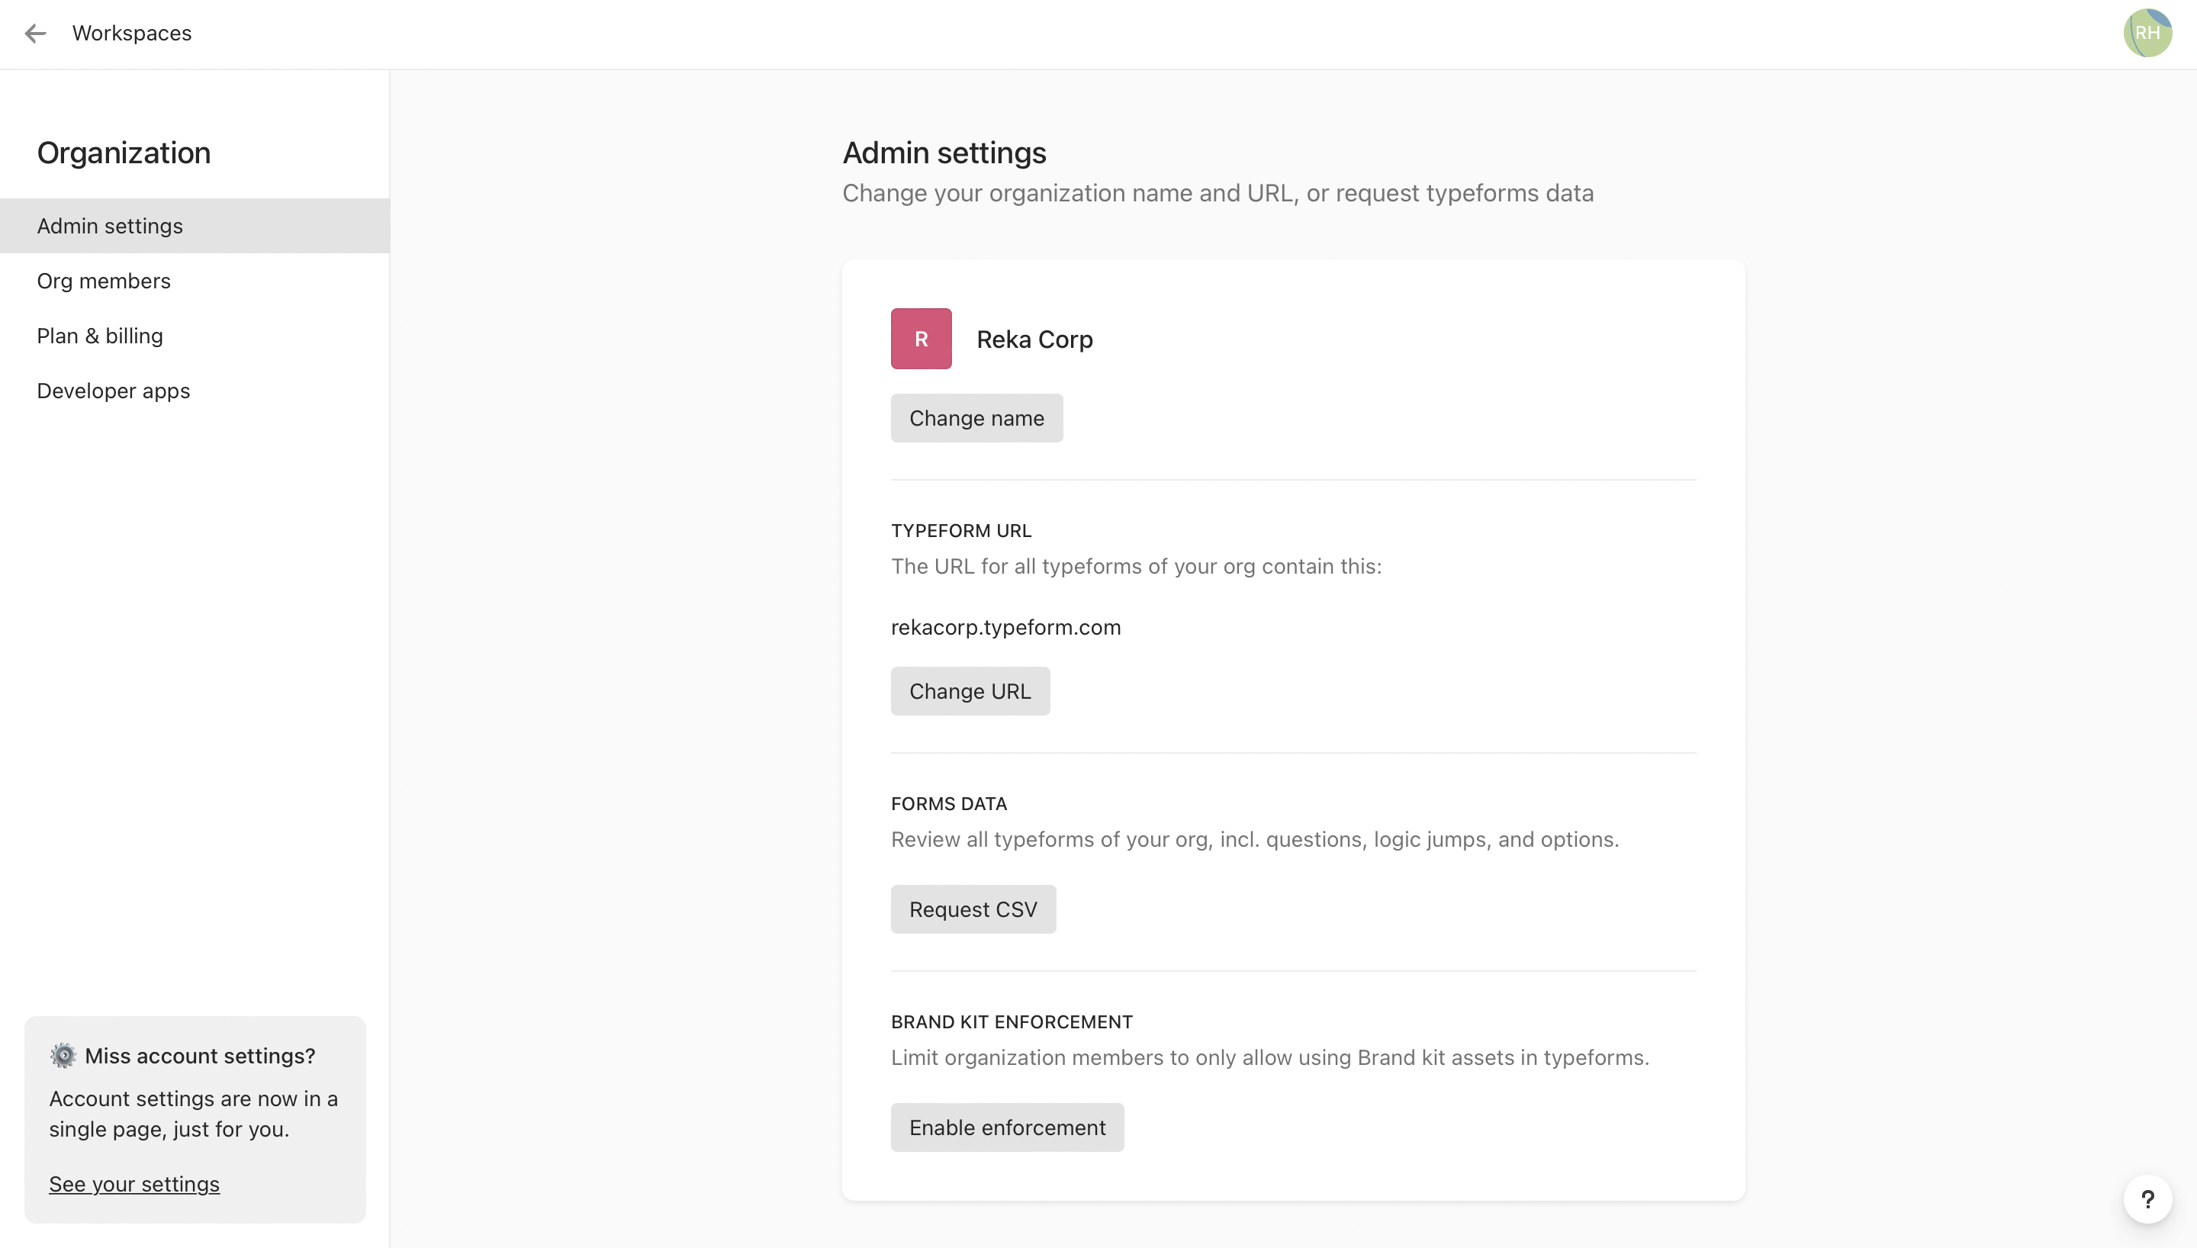
Task: Click Change name button for Reka Corp
Action: (976, 418)
